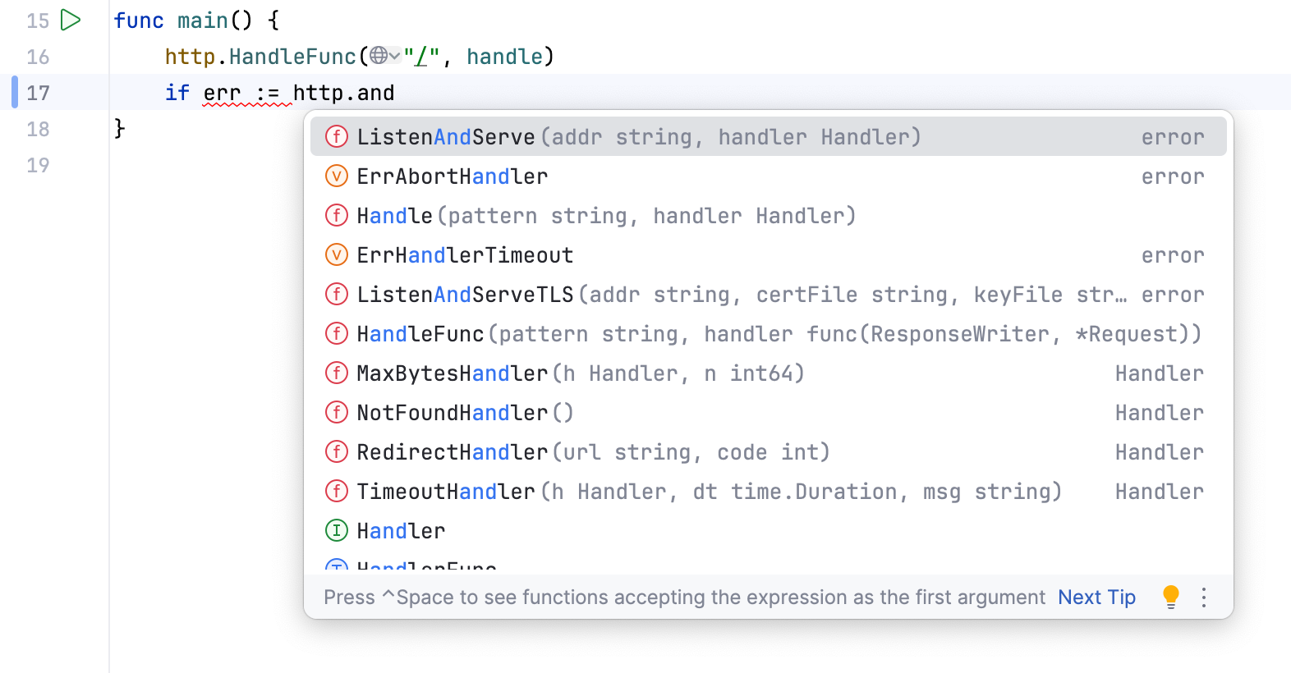This screenshot has height=673, width=1291.
Task: Click line number 17 in the gutter
Action: tap(38, 93)
